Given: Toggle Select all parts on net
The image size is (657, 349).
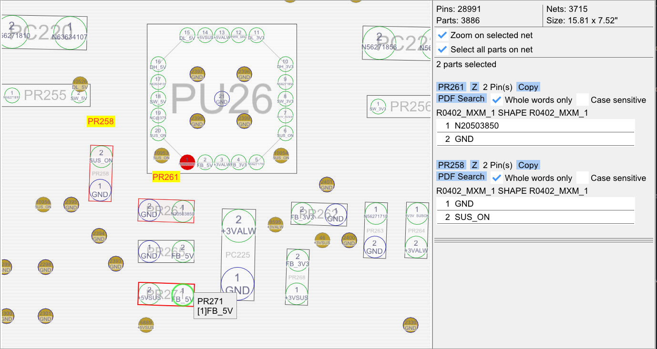Looking at the screenshot, I should 443,50.
